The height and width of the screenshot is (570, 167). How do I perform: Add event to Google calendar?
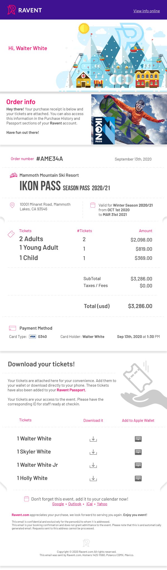point(58,504)
